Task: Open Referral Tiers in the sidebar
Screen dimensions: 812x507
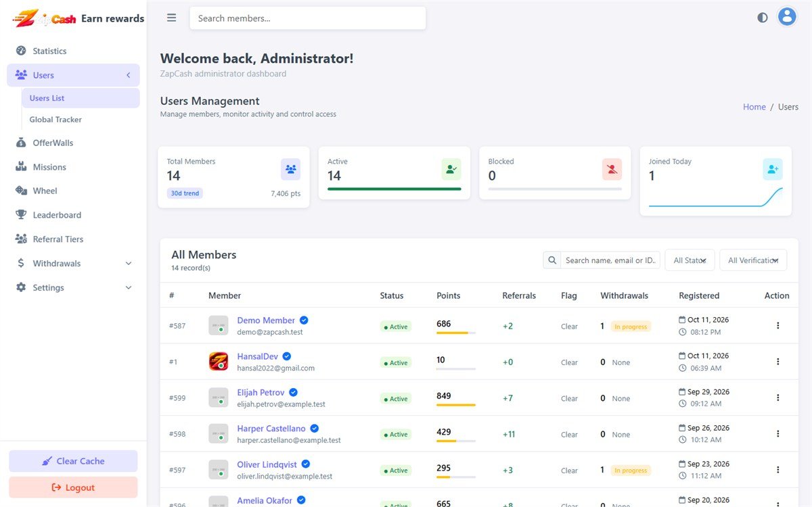Action: (73, 239)
